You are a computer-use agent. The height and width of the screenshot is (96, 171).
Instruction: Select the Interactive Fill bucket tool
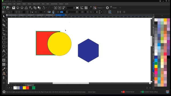tap(4, 73)
